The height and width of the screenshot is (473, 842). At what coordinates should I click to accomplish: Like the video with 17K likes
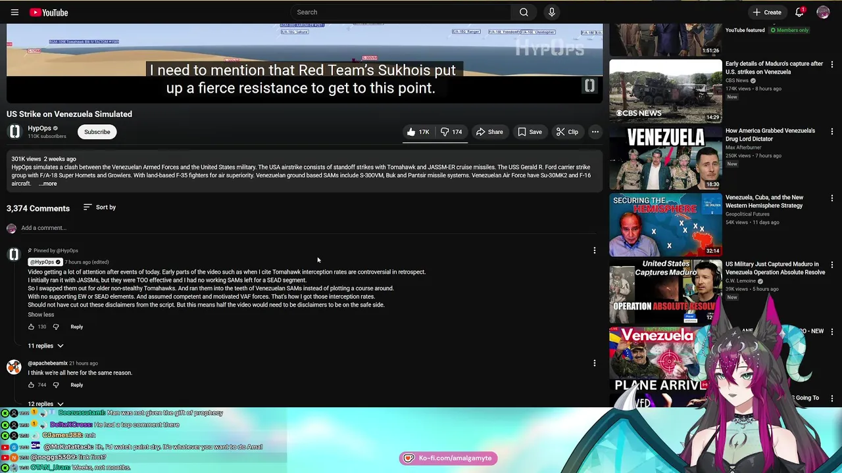(x=418, y=132)
